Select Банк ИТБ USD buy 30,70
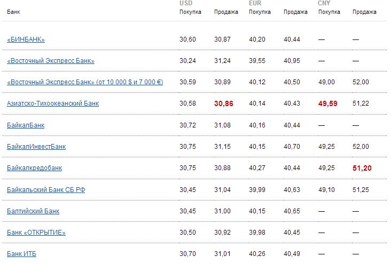 click(188, 254)
